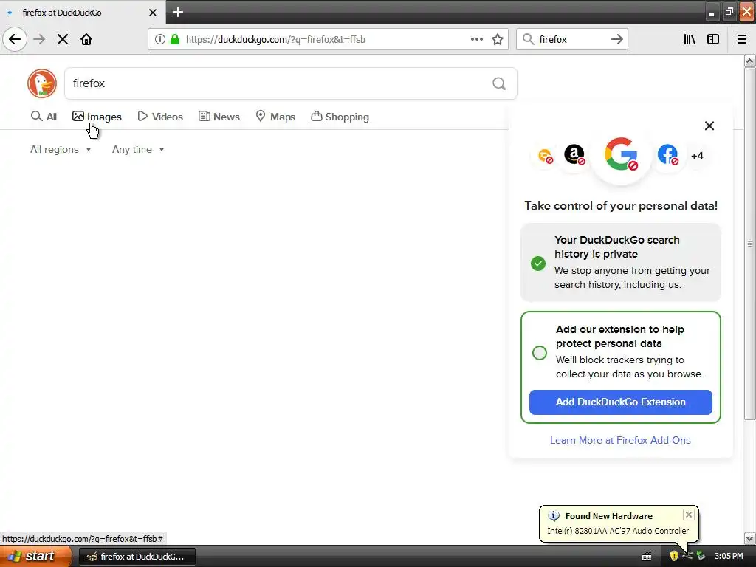This screenshot has height=567, width=756.
Task: Switch to the Images tab
Action: [97, 117]
